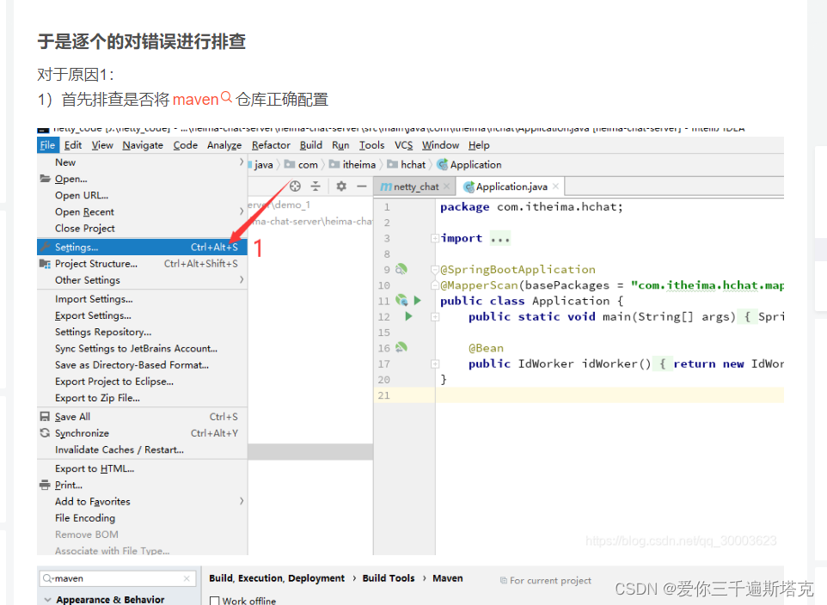
Task: Run the Application class via gutter arrow on line 11
Action: coord(416,301)
